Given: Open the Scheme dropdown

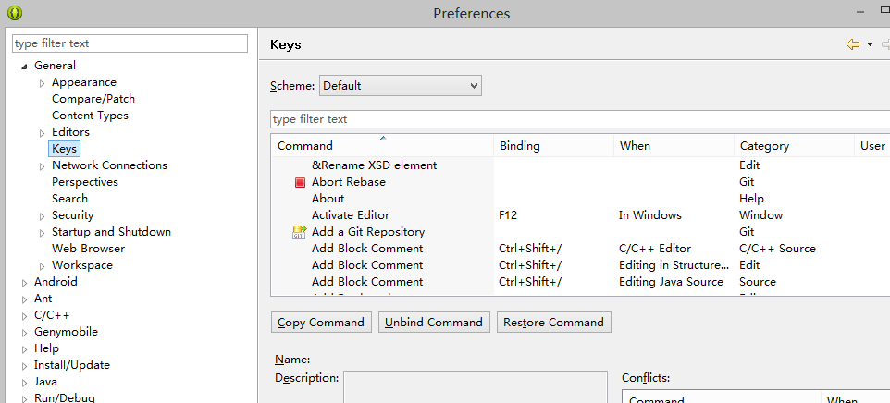Looking at the screenshot, I should point(401,86).
